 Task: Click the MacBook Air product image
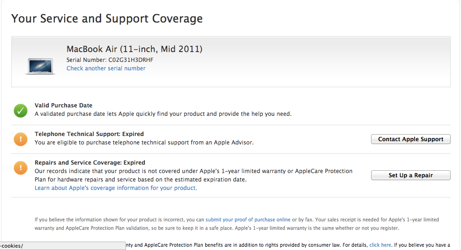pyautogui.click(x=40, y=66)
